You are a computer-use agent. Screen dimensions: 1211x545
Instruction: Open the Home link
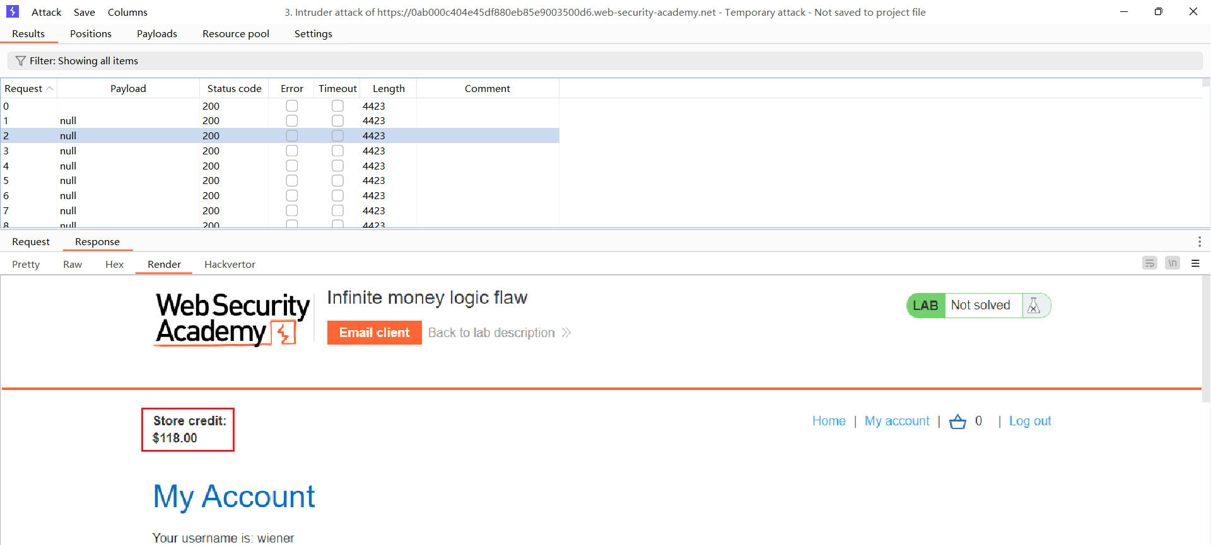pyautogui.click(x=829, y=421)
